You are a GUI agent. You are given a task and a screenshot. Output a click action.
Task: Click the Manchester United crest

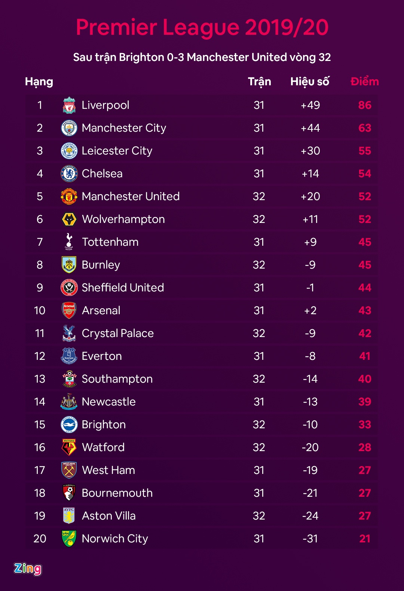(69, 196)
